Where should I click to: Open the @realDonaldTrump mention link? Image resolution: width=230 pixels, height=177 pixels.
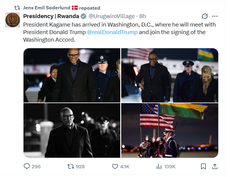112,32
